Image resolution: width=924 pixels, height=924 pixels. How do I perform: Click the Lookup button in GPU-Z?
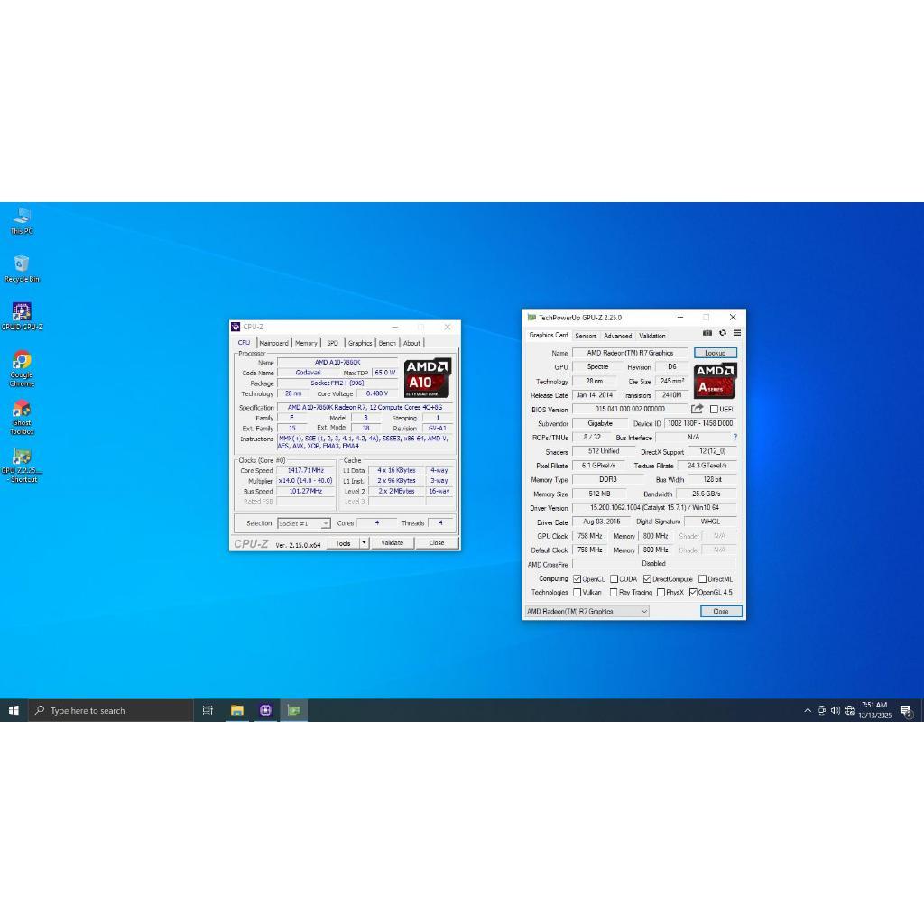(x=716, y=353)
